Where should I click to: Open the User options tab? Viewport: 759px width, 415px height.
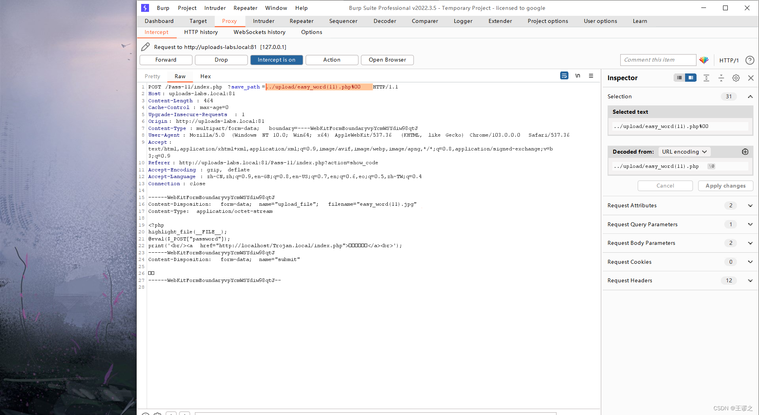pyautogui.click(x=600, y=21)
